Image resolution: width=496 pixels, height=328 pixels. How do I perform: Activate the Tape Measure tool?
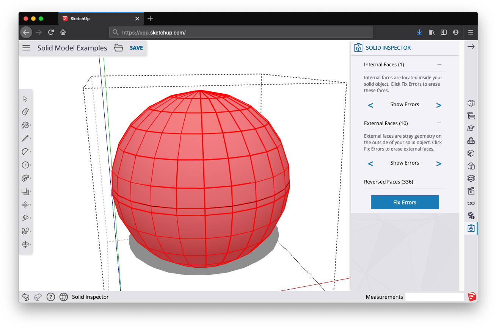[x=25, y=218]
